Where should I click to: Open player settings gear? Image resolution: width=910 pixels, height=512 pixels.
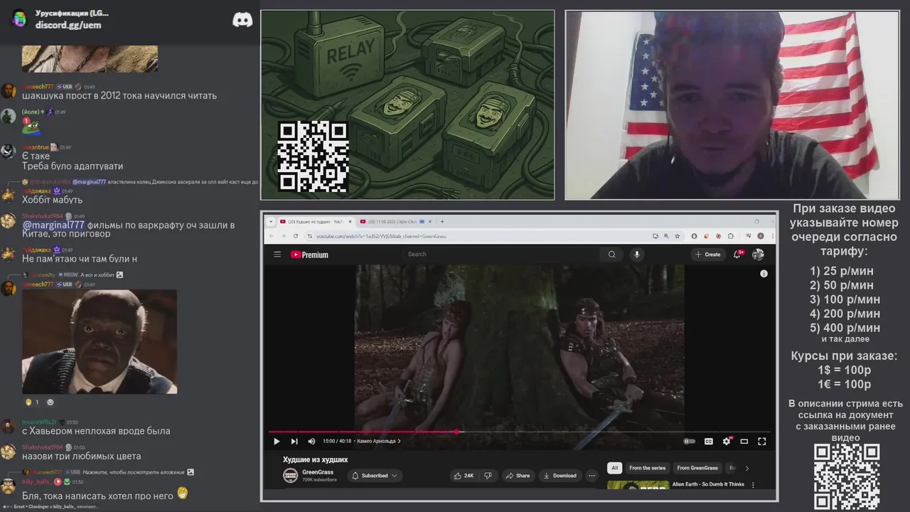tap(727, 441)
